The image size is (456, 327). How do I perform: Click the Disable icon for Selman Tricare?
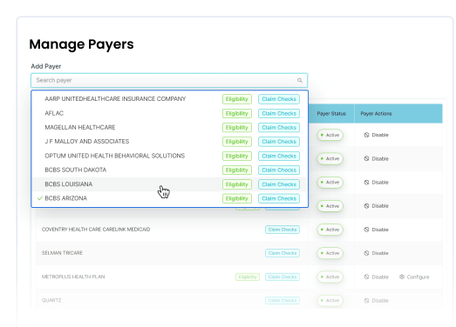(x=366, y=253)
